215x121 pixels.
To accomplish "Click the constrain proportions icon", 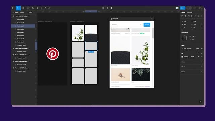I will [x=202, y=24].
